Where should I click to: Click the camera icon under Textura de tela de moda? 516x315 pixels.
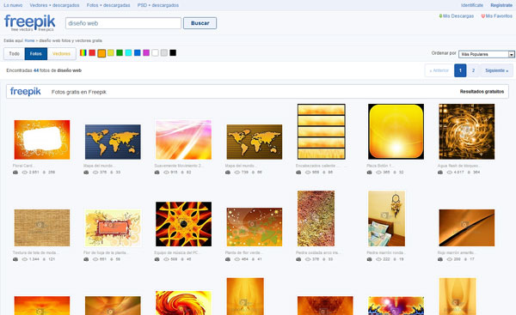[x=15, y=259]
